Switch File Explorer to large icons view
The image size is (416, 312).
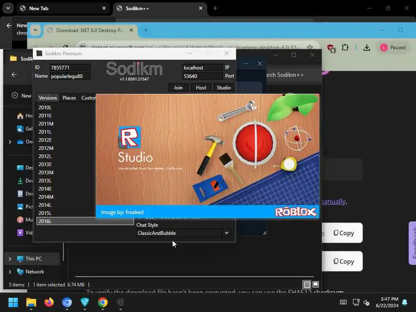[316, 284]
